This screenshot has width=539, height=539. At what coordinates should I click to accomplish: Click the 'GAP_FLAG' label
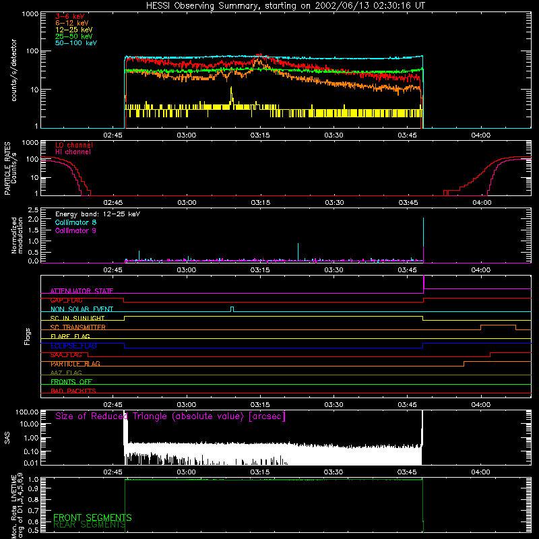coord(66,300)
